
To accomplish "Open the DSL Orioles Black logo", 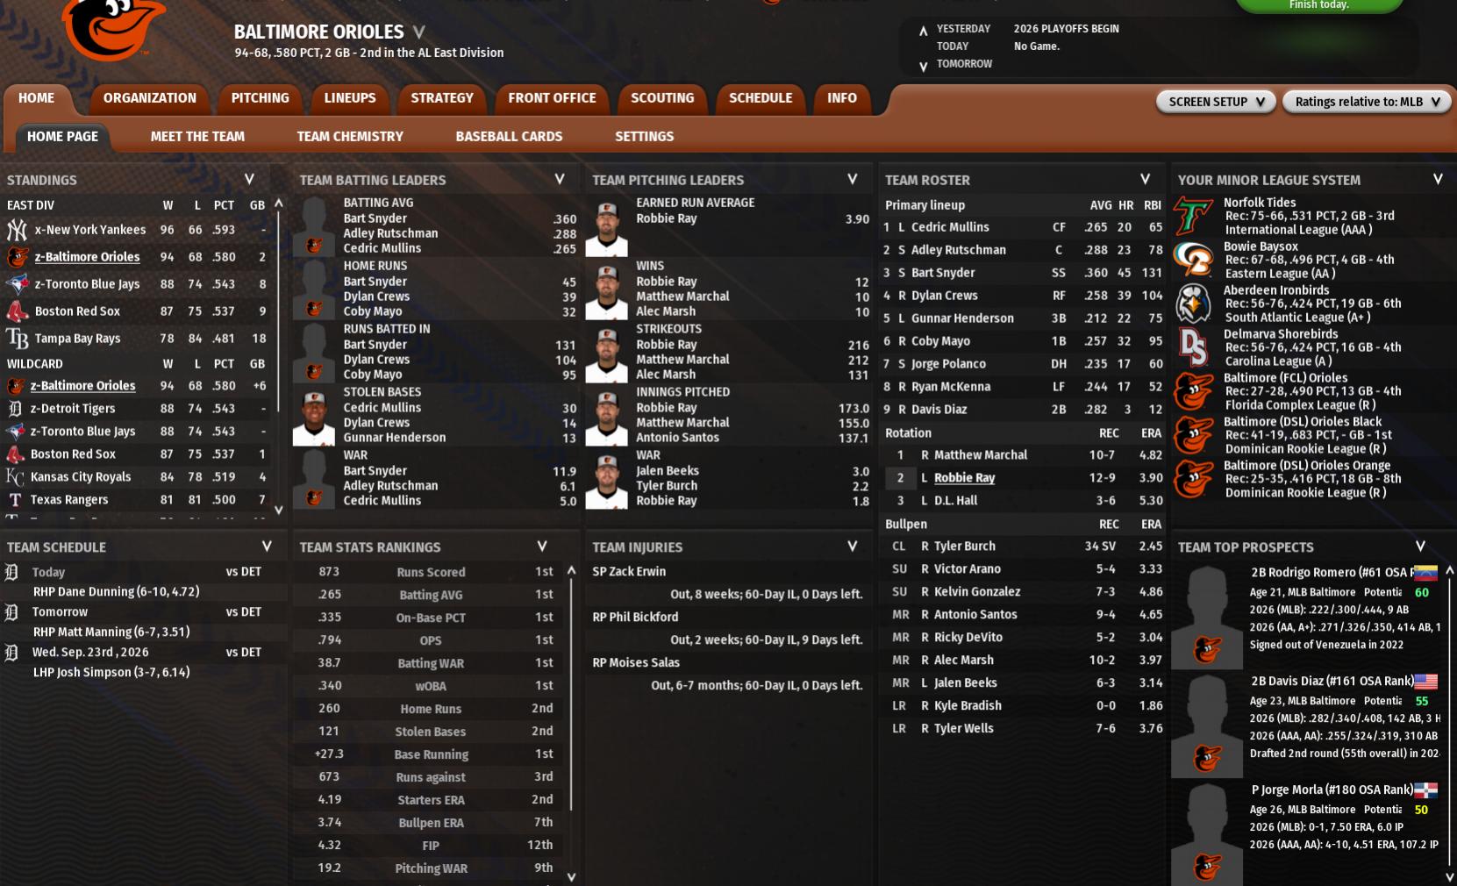I will pyautogui.click(x=1194, y=435).
